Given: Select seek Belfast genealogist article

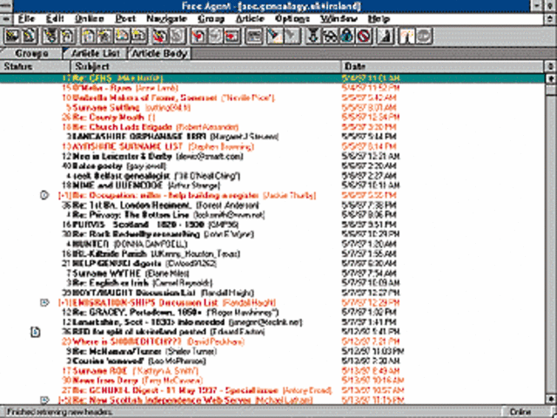Looking at the screenshot, I should [272, 176].
